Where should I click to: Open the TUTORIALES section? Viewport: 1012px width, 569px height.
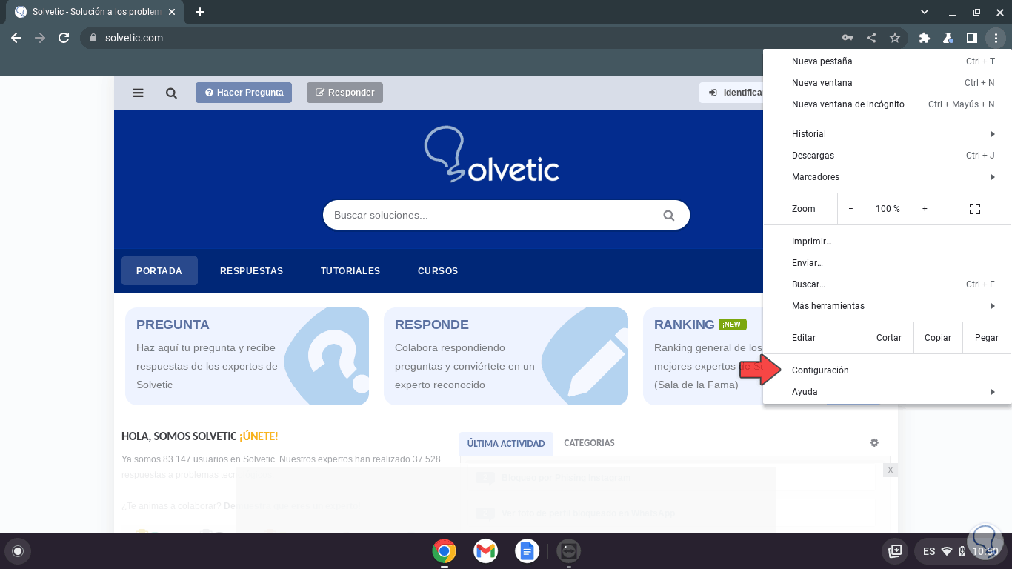tap(350, 270)
